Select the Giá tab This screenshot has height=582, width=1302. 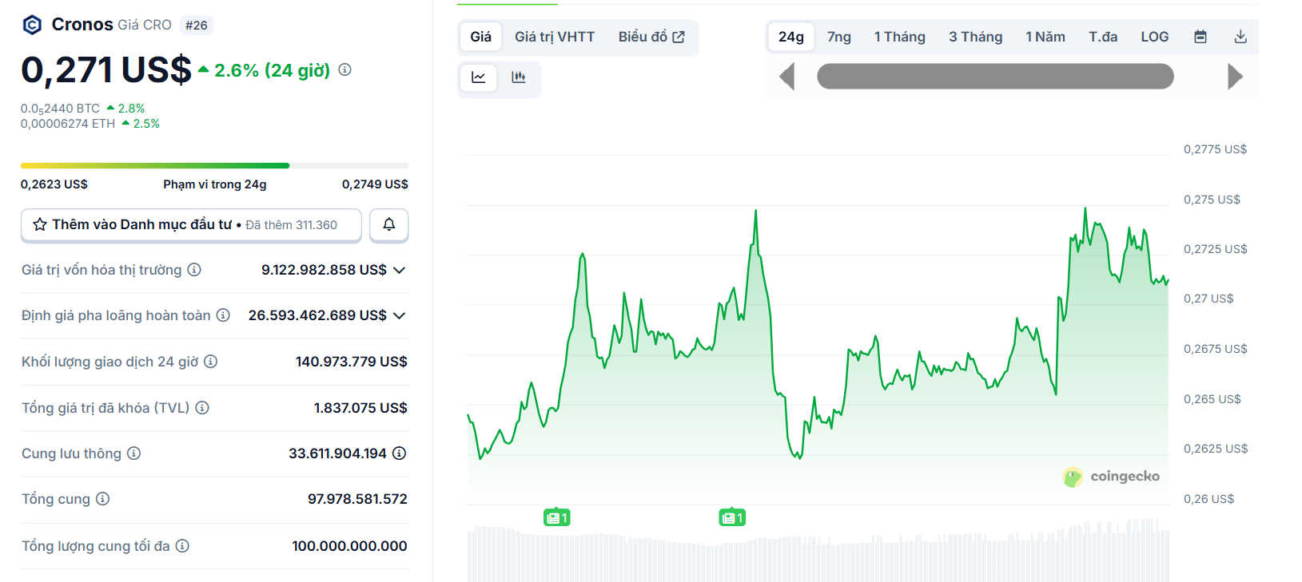coord(481,37)
